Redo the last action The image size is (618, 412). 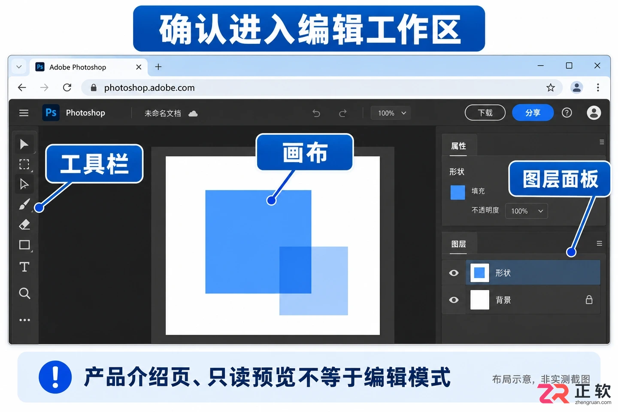coord(342,113)
